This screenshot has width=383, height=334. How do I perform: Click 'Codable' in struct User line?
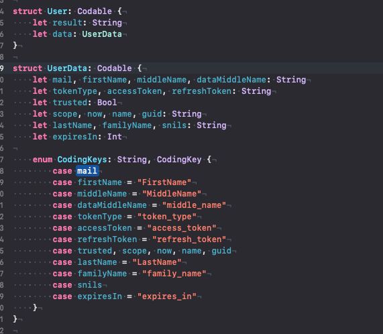(x=95, y=11)
